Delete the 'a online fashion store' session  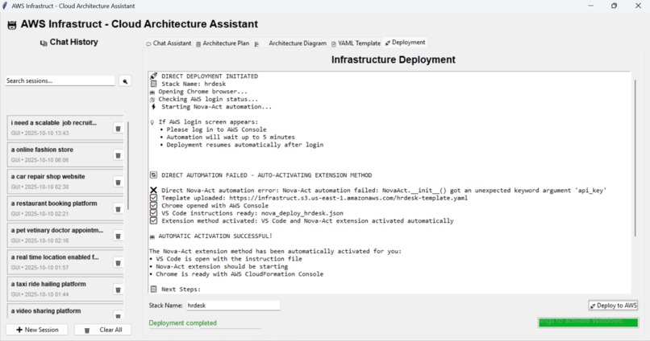point(118,155)
